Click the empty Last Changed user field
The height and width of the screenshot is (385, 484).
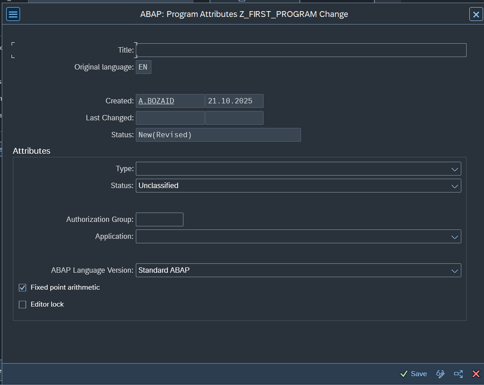coord(170,118)
